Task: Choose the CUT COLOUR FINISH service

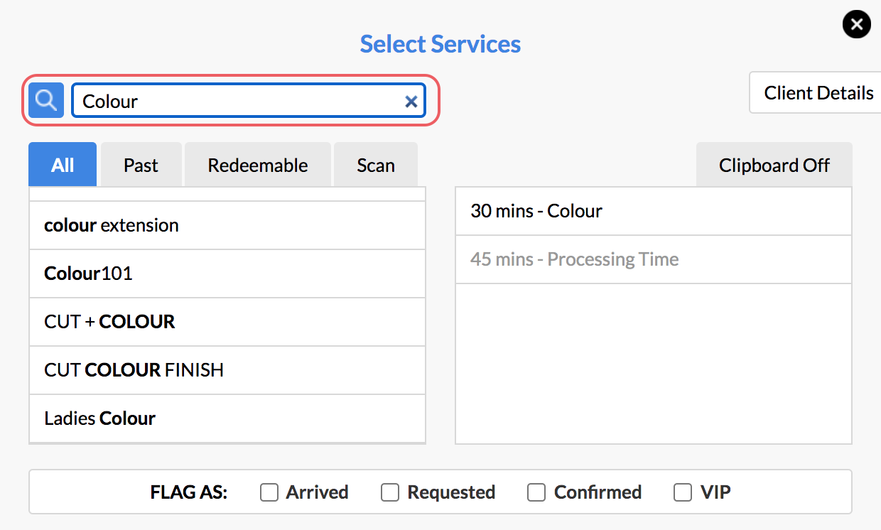Action: [227, 370]
